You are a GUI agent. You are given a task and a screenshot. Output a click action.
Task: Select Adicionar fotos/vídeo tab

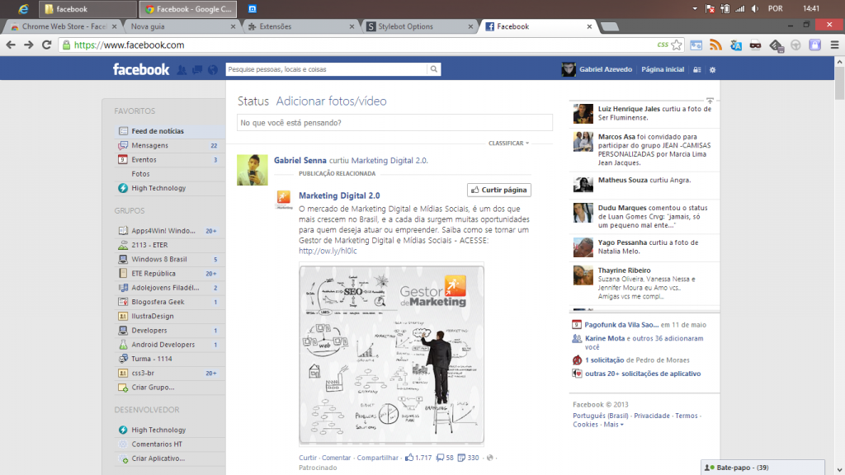click(x=331, y=101)
